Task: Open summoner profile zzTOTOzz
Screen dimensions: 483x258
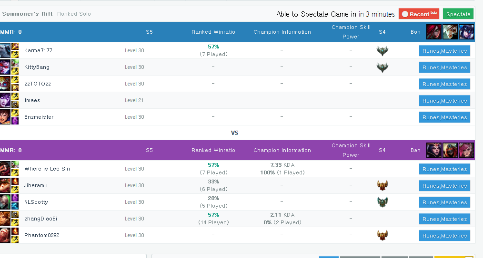Action: 38,84
